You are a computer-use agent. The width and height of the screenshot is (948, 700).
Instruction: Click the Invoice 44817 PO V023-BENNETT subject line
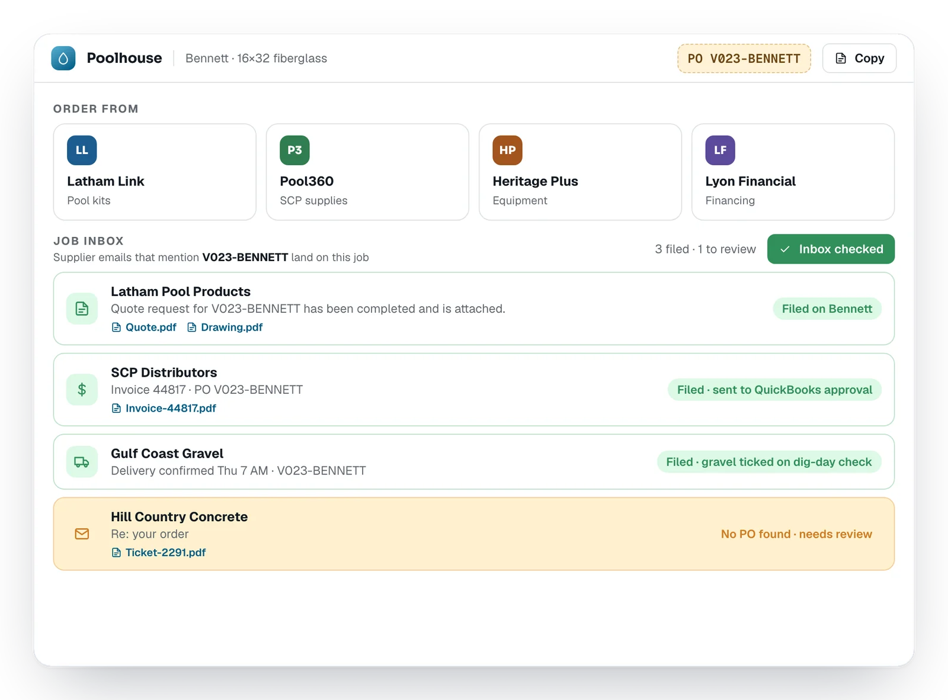click(x=207, y=390)
